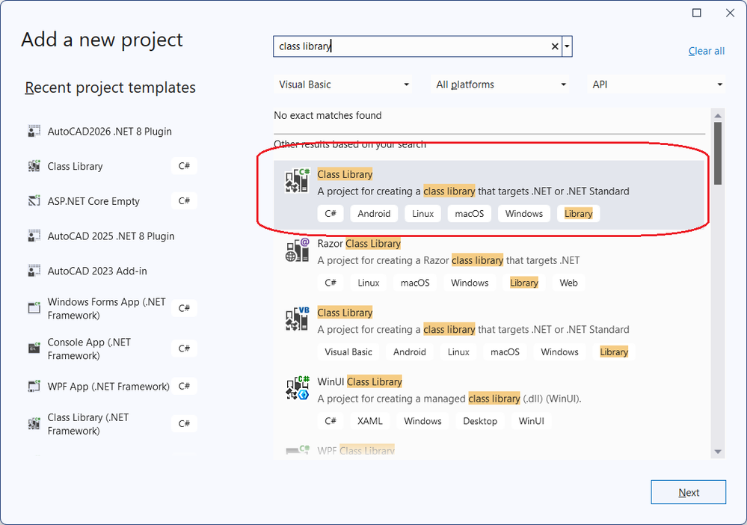Viewport: 747px width, 525px height.
Task: Click the Visual Basic tag under VB Class Library
Action: point(348,352)
